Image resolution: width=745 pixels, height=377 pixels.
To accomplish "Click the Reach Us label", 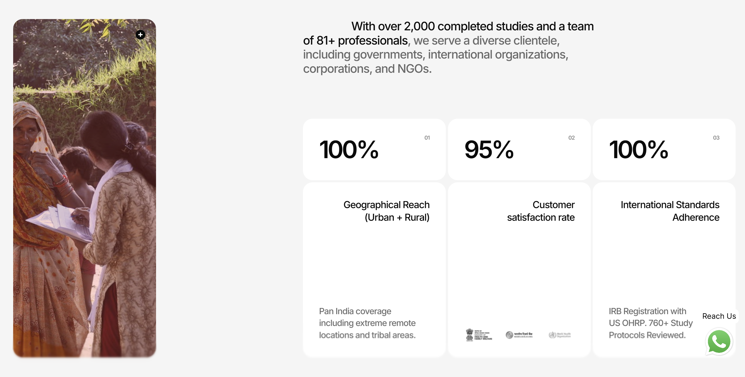I will pos(719,316).
